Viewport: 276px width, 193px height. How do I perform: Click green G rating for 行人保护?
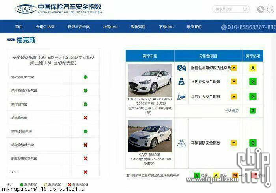point(253,111)
